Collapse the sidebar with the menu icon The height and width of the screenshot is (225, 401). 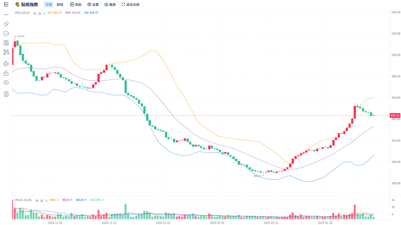point(6,4)
